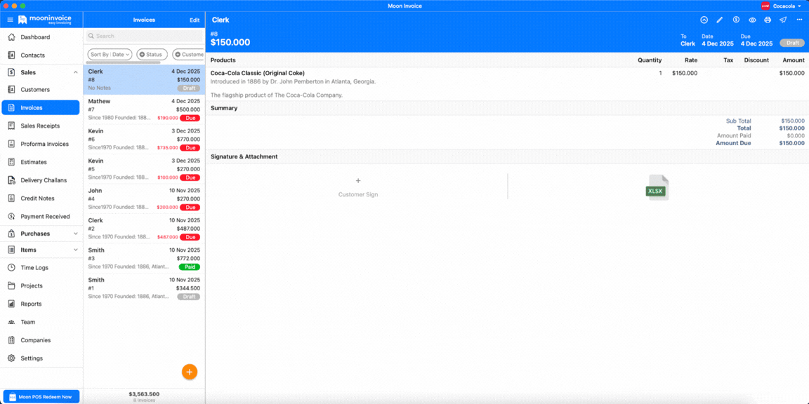Collapse the Sales section in sidebar
The height and width of the screenshot is (404, 809).
(75, 72)
